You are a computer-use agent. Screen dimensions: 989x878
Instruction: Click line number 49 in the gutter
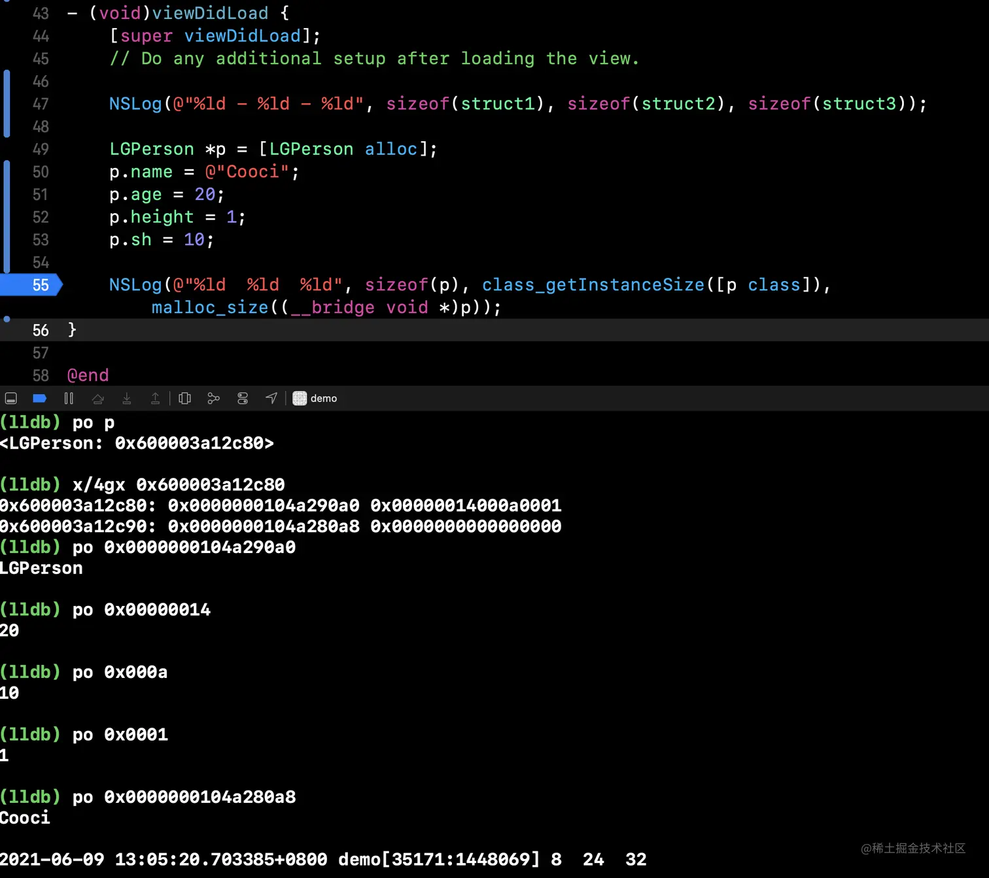(x=41, y=149)
